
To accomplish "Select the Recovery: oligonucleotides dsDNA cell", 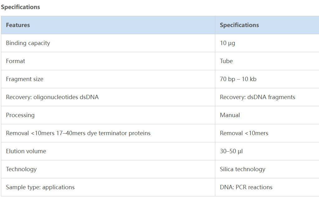I will tap(52, 97).
